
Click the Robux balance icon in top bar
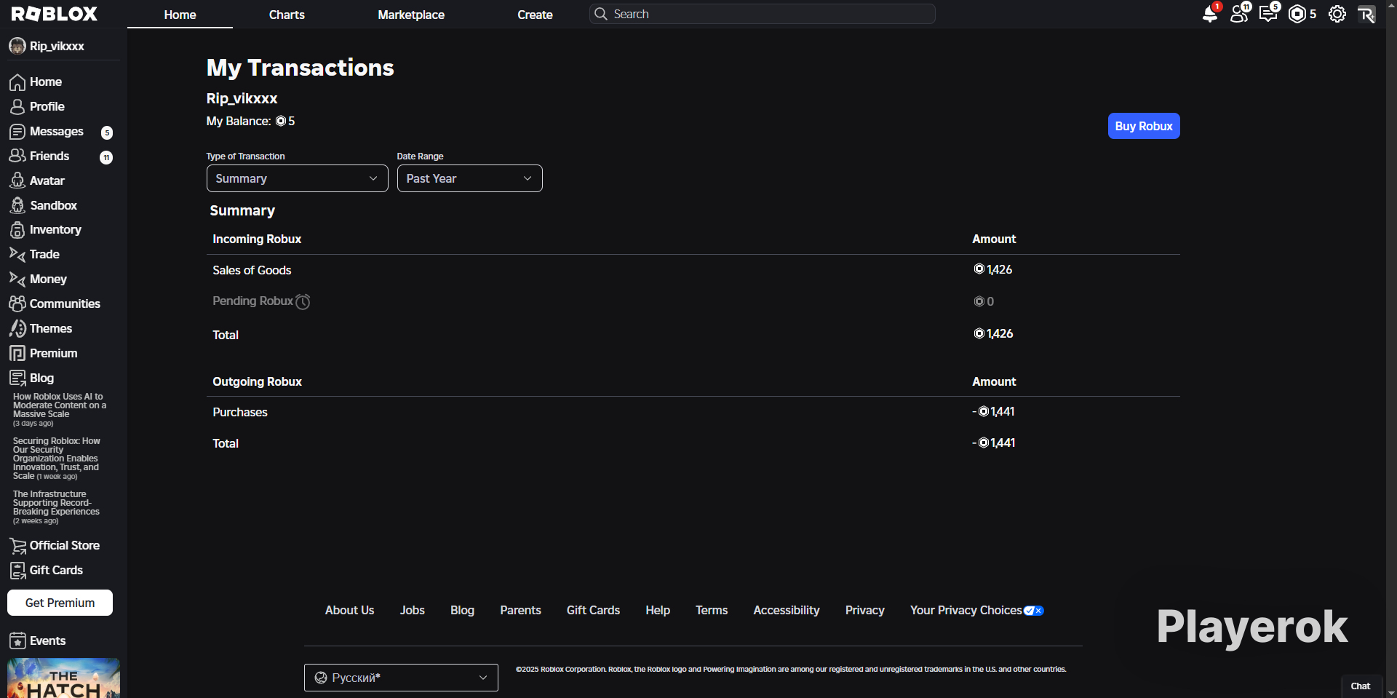point(1297,14)
